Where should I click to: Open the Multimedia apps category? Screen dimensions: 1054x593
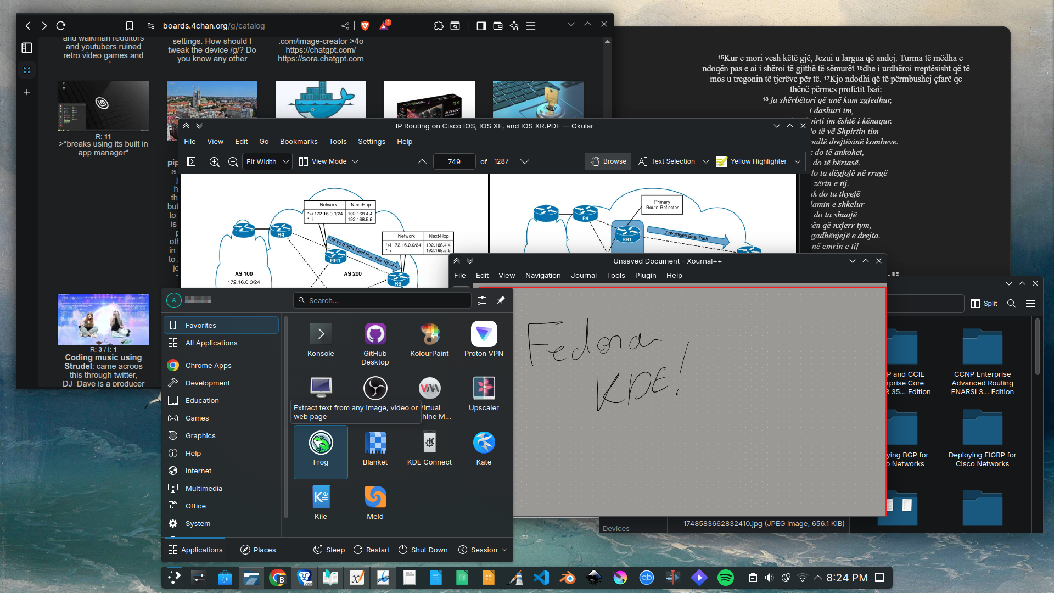pyautogui.click(x=221, y=488)
